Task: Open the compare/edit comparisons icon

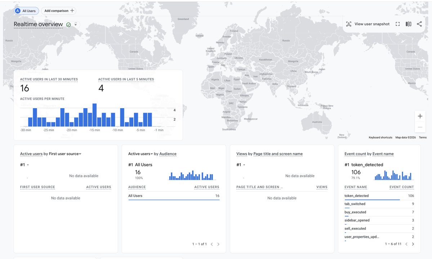Action: point(408,24)
